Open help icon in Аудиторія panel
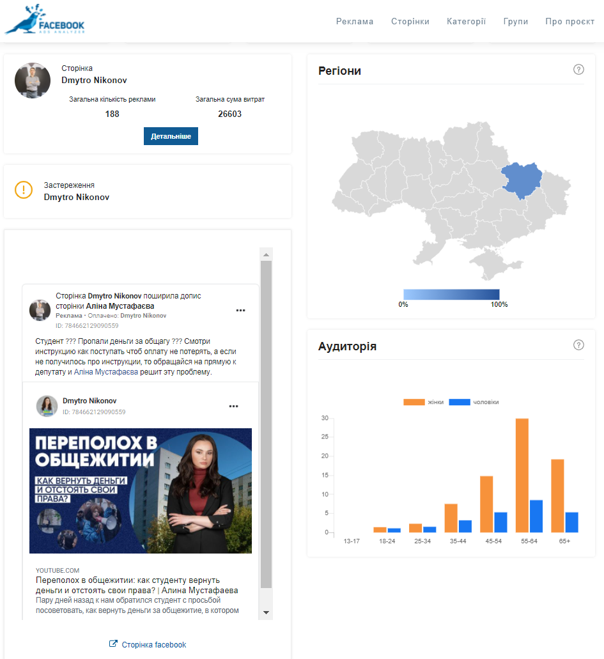 578,345
